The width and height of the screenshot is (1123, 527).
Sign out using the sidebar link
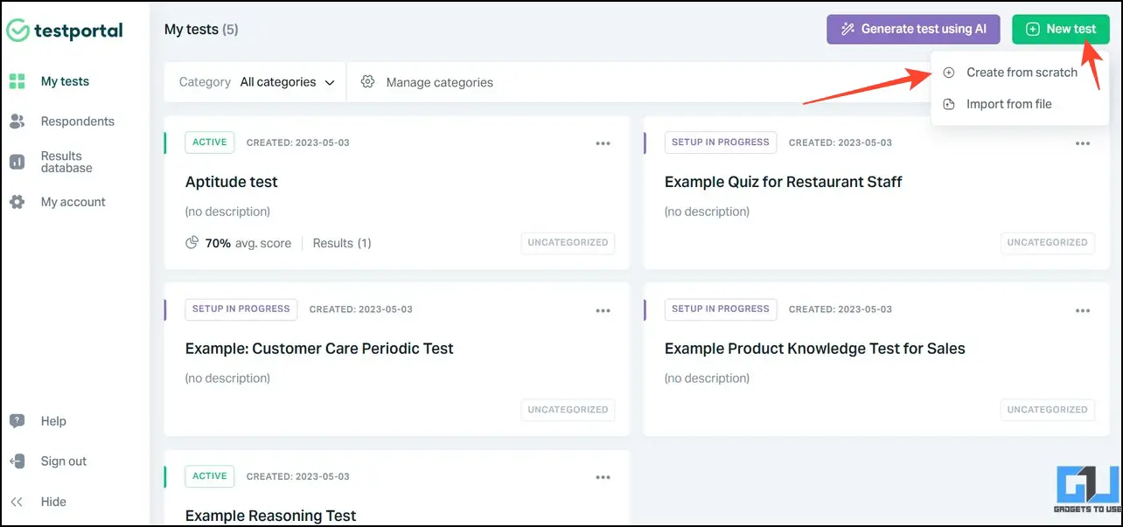click(x=64, y=461)
